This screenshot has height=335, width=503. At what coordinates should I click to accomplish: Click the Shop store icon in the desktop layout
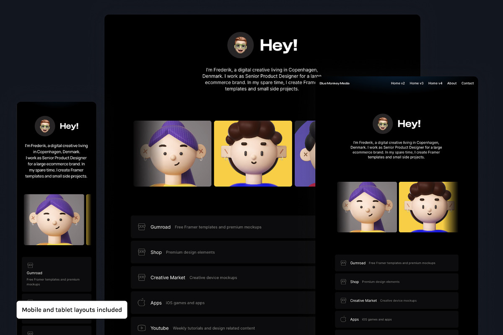[x=142, y=252]
